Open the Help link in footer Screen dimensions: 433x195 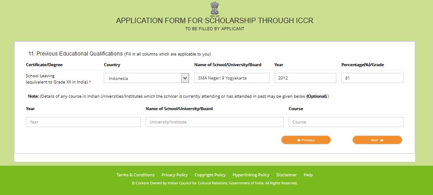308,175
